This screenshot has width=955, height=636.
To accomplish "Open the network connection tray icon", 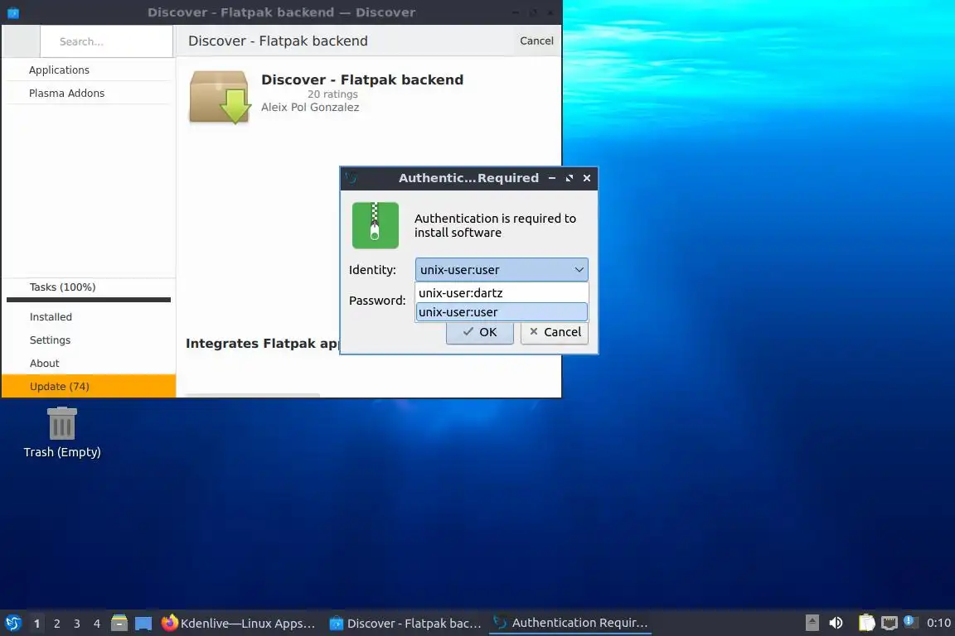I will pyautogui.click(x=890, y=623).
